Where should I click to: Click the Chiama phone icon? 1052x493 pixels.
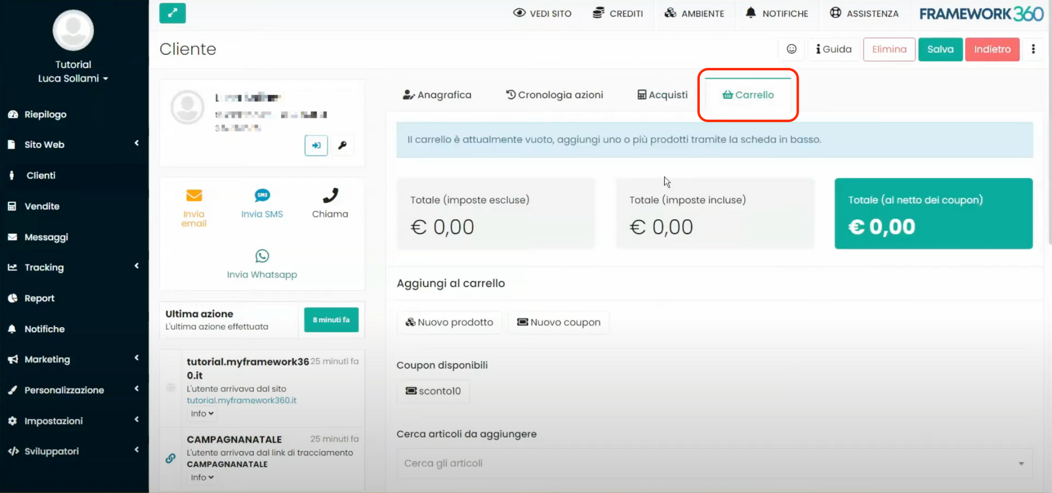tap(330, 196)
